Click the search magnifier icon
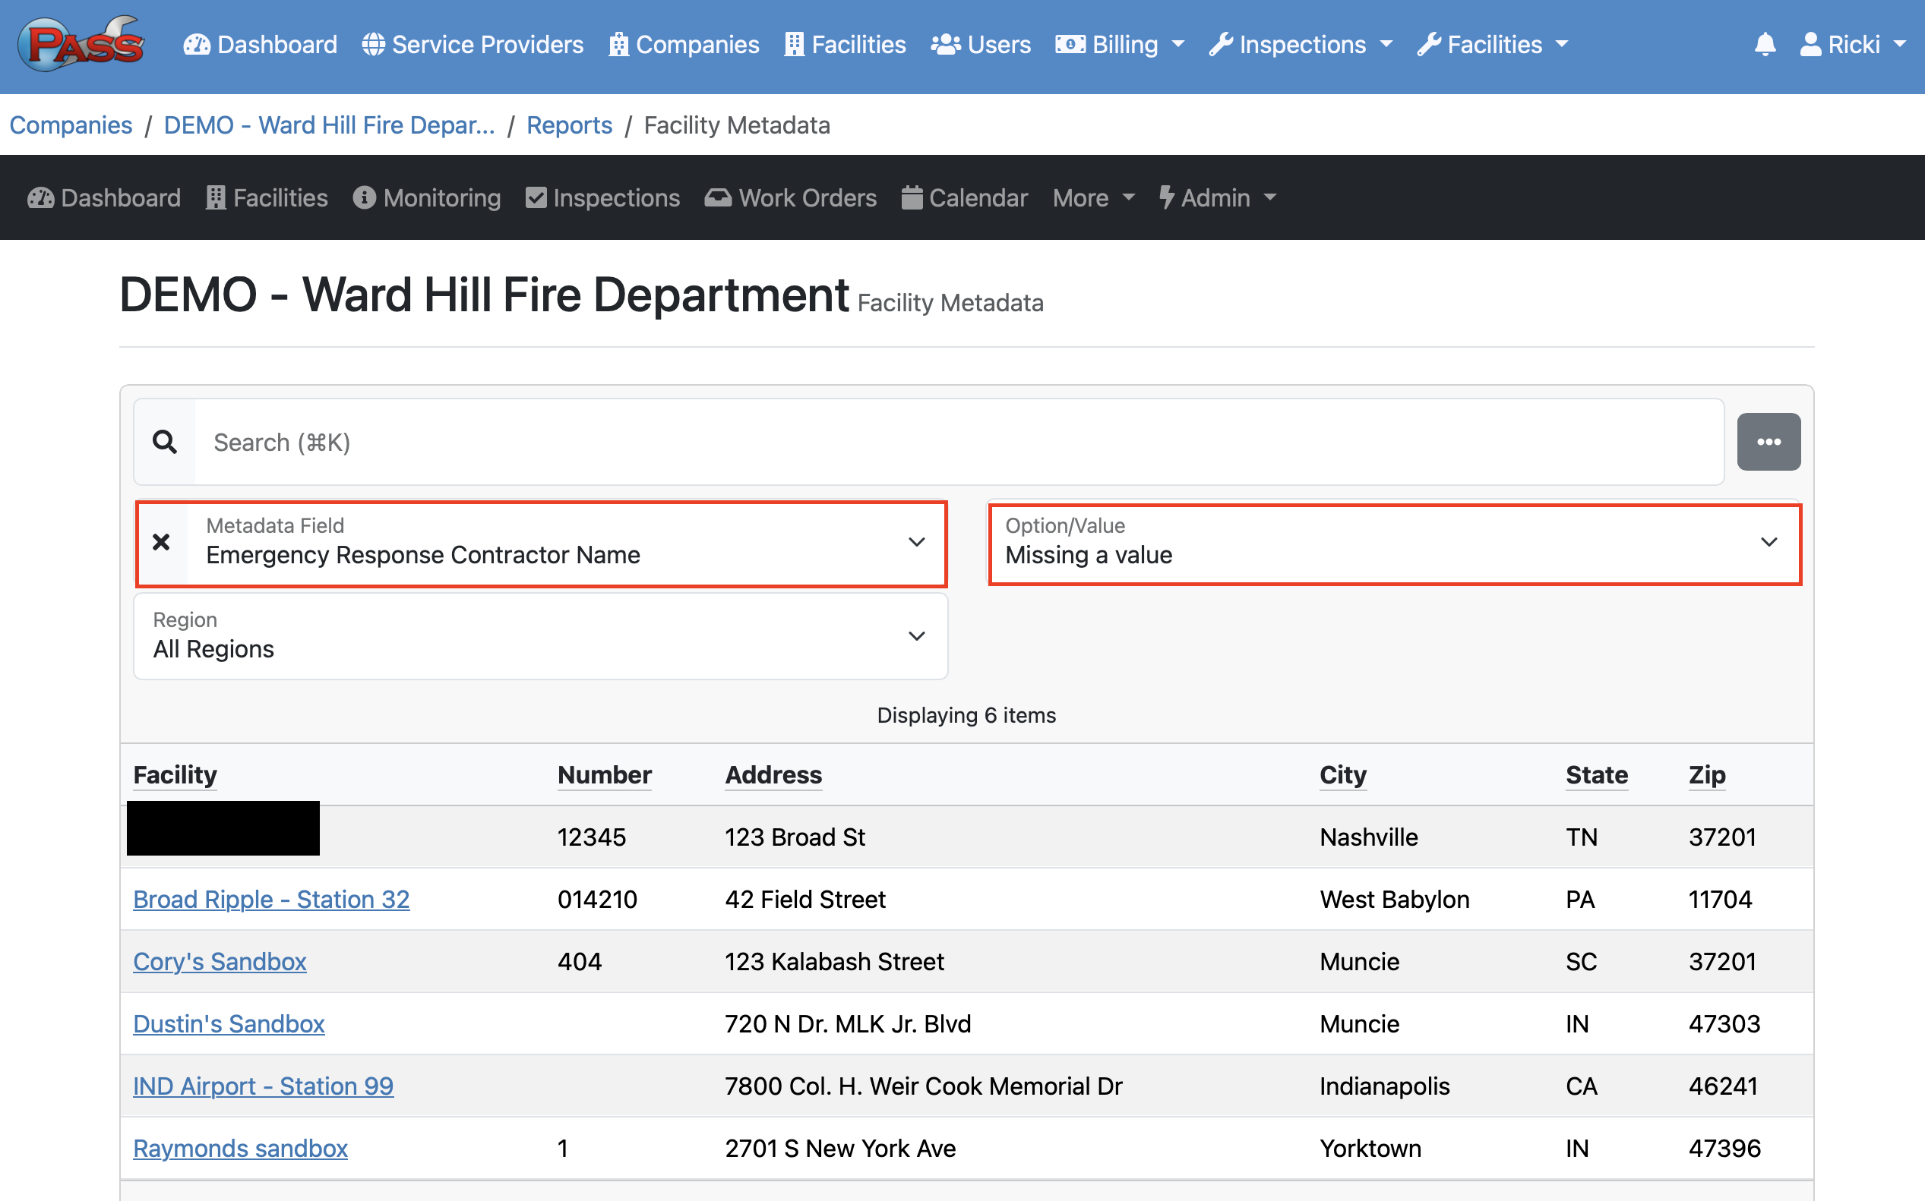 [x=165, y=442]
